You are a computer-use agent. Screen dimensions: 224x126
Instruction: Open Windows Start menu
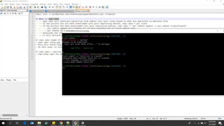click(x=3, y=123)
